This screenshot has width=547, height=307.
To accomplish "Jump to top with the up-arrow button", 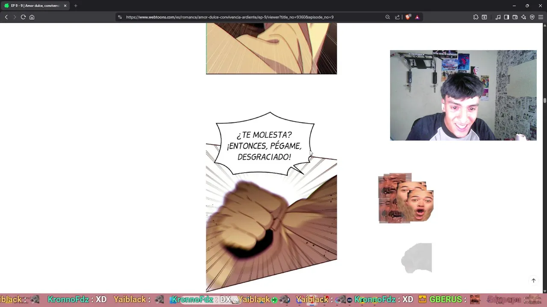I will coord(533,281).
